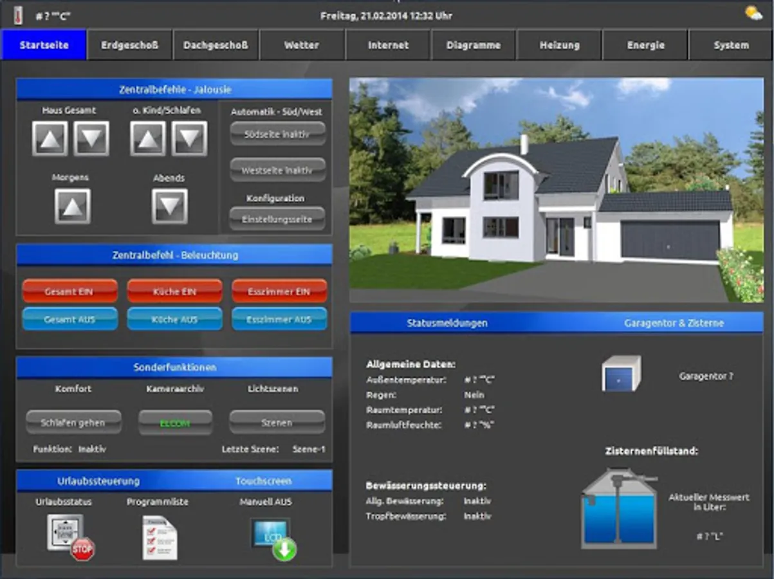The height and width of the screenshot is (579, 774).
Task: Click the Garagentor & Zisterne header
Action: [x=674, y=323]
